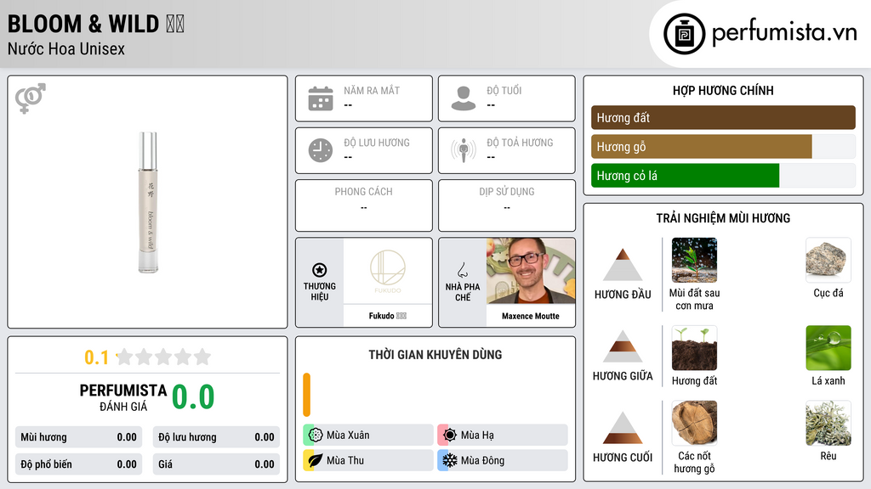871x489 pixels.
Task: Click the clock icon for Độ lưu hương
Action: (x=321, y=150)
